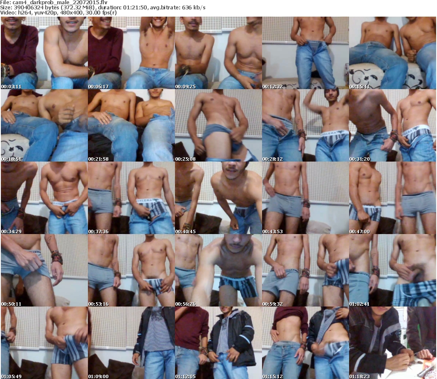Open the frame stamped 00:28:12
This screenshot has width=437, height=379.
pyautogui.click(x=306, y=125)
